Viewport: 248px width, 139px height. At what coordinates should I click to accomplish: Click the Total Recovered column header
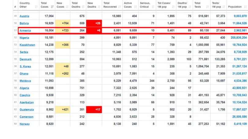point(112,5)
